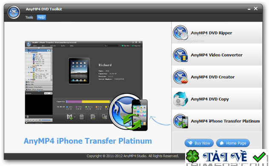
Task: Select AnyMP4 DVD Ripper label
Action: (x=212, y=33)
